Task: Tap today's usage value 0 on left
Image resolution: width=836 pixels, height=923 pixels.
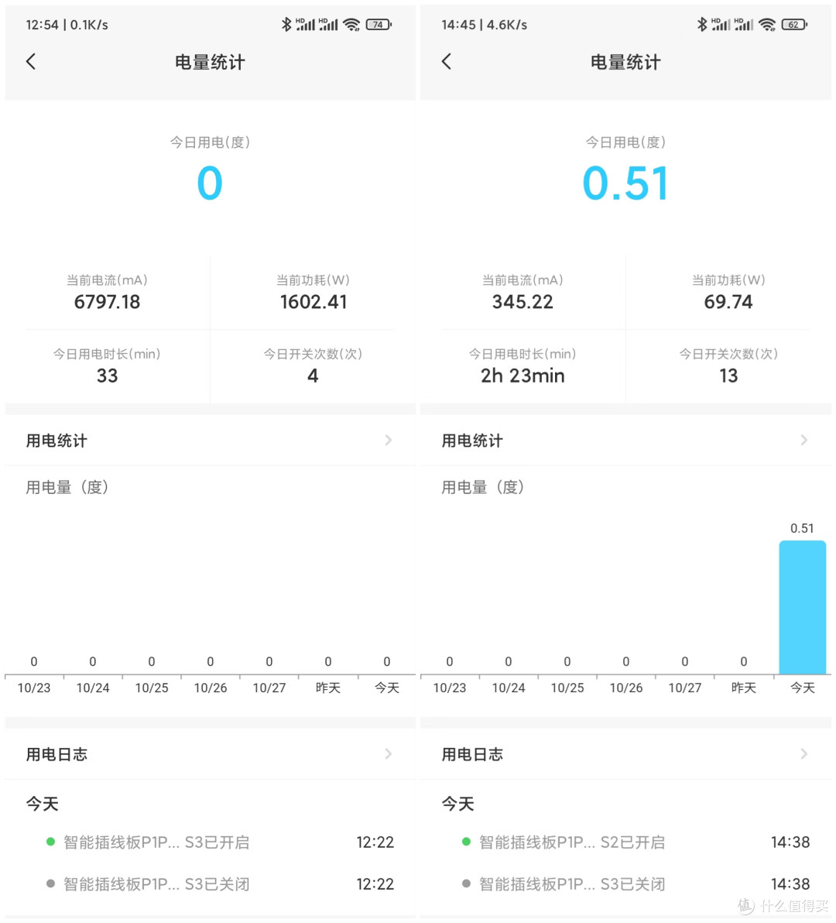Action: [x=210, y=183]
